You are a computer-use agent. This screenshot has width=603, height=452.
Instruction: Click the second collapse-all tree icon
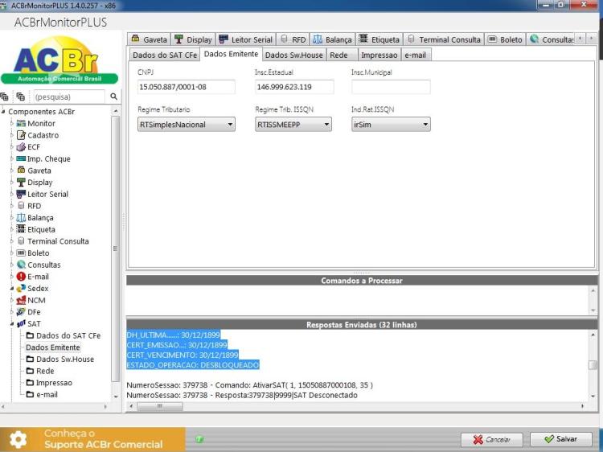(20, 97)
